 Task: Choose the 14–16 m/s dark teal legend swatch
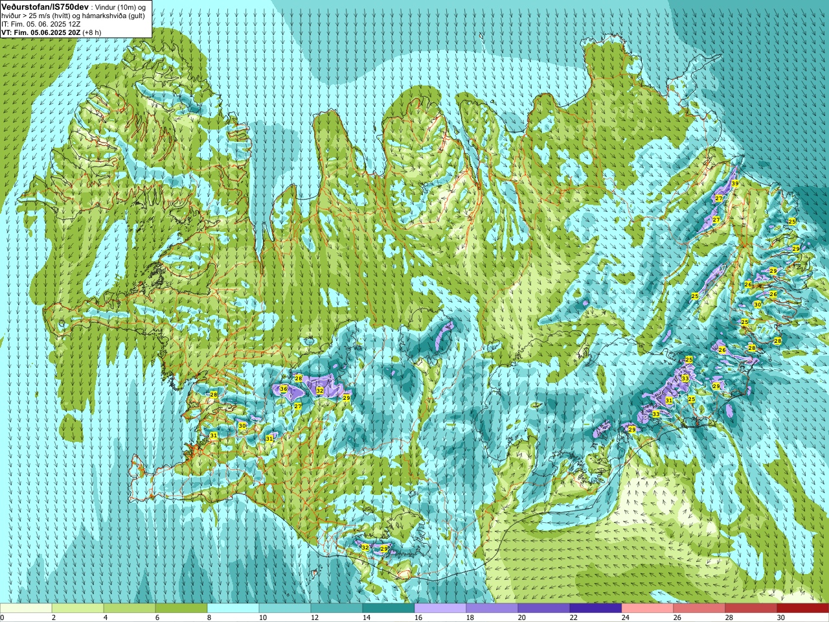pyautogui.click(x=389, y=608)
